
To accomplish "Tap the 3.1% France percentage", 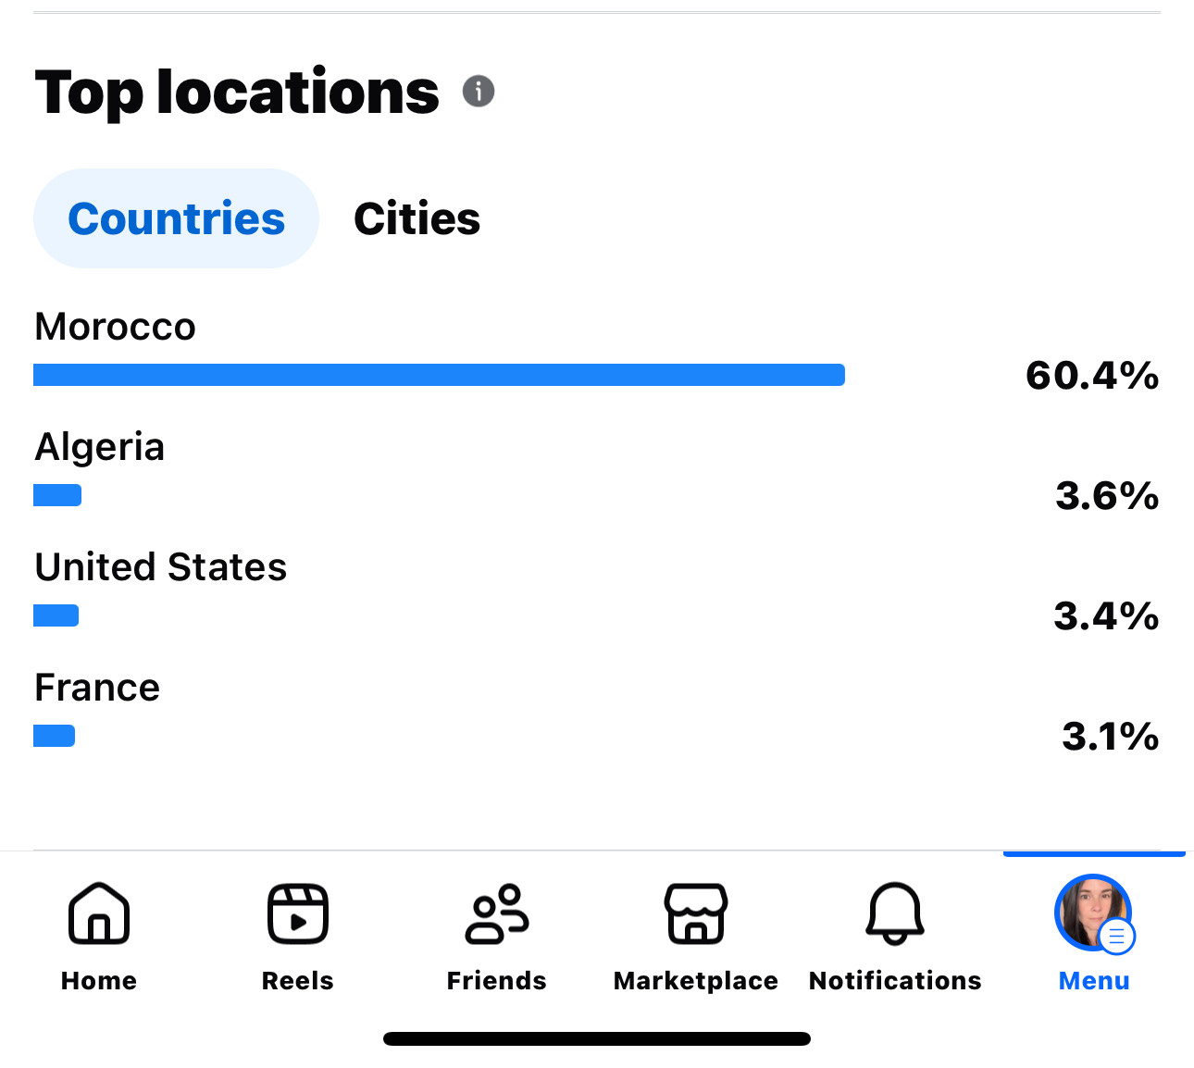I will tap(1109, 737).
